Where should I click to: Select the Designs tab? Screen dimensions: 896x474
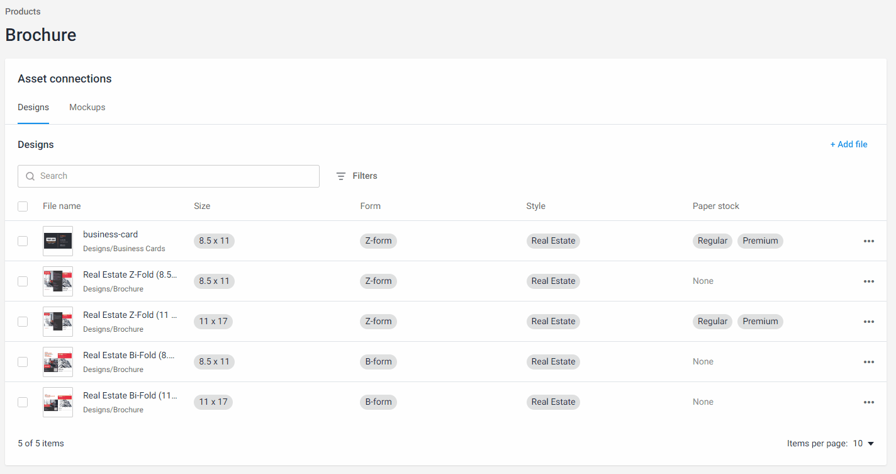33,108
